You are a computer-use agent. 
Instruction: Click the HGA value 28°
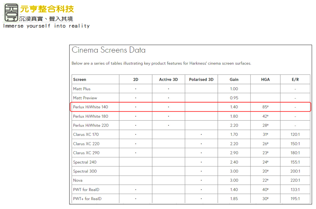tap(265, 125)
